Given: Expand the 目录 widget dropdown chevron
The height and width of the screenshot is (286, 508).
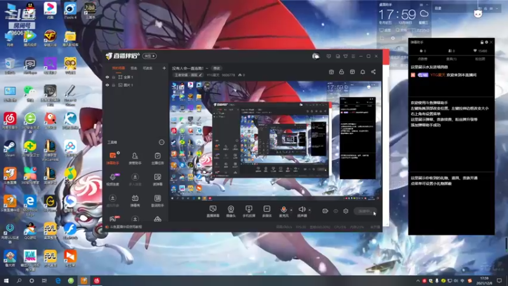Looking at the screenshot, I should (497, 8).
